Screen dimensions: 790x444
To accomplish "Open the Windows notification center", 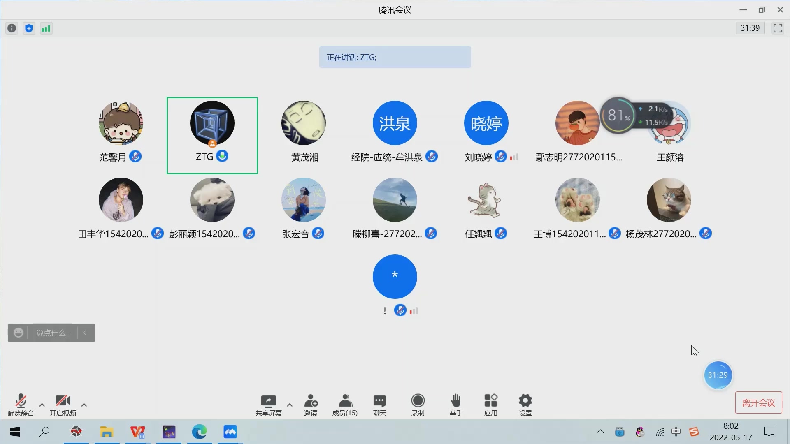I will click(769, 432).
